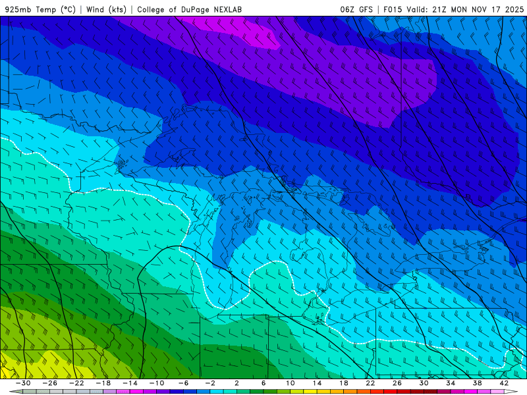Click the "Wind (kts)" header label

(106, 9)
